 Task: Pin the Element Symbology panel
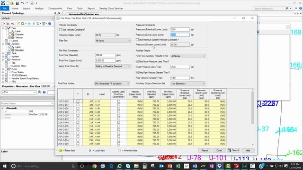[55, 13]
